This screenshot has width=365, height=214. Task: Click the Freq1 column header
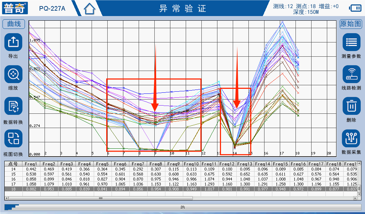(31, 164)
